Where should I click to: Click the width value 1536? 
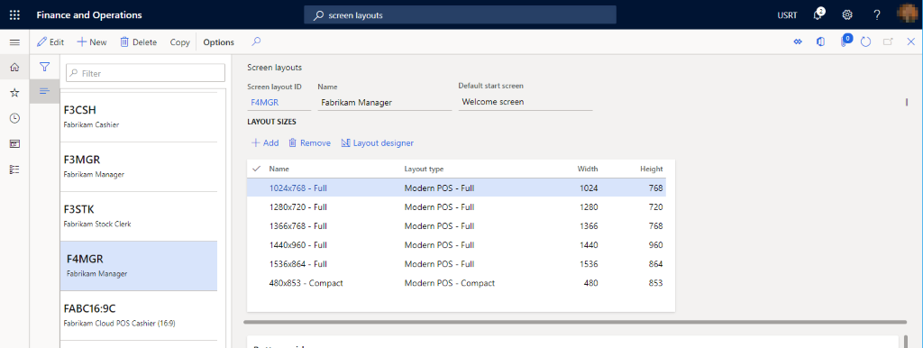pyautogui.click(x=588, y=264)
